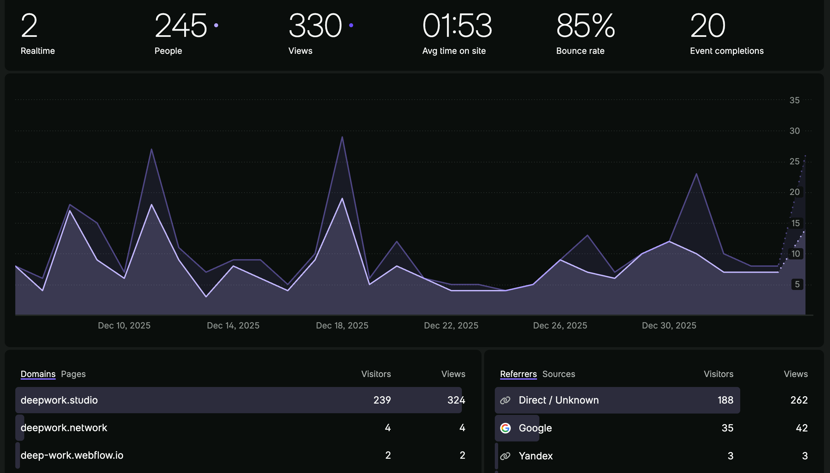Click link icon beside Yandex
This screenshot has width=830, height=473.
pos(505,456)
